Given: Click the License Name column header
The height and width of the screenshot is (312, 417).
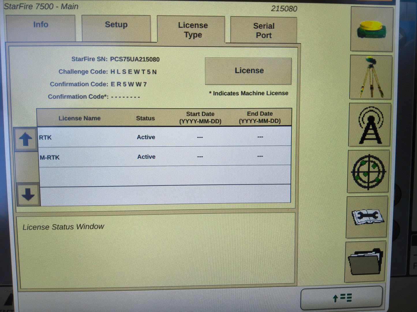Looking at the screenshot, I should coord(80,118).
